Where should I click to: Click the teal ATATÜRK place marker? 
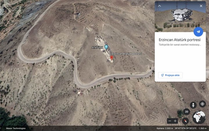click(106, 47)
